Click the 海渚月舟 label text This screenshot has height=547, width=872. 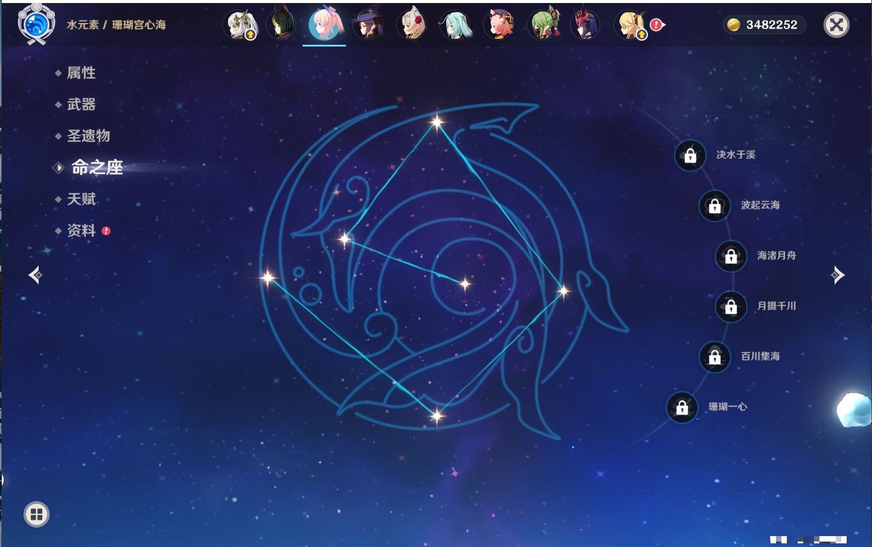pyautogui.click(x=777, y=256)
